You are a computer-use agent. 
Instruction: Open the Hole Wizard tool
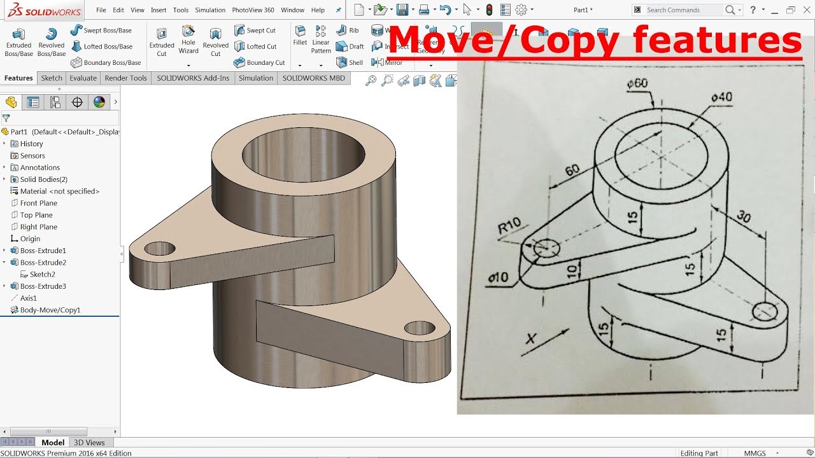point(188,39)
